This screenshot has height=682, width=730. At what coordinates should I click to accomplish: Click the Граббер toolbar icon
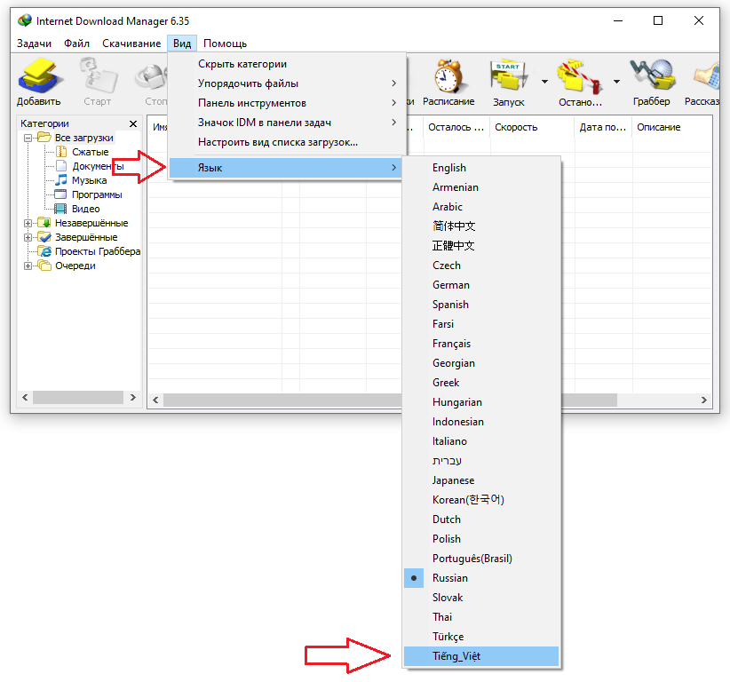[x=651, y=77]
